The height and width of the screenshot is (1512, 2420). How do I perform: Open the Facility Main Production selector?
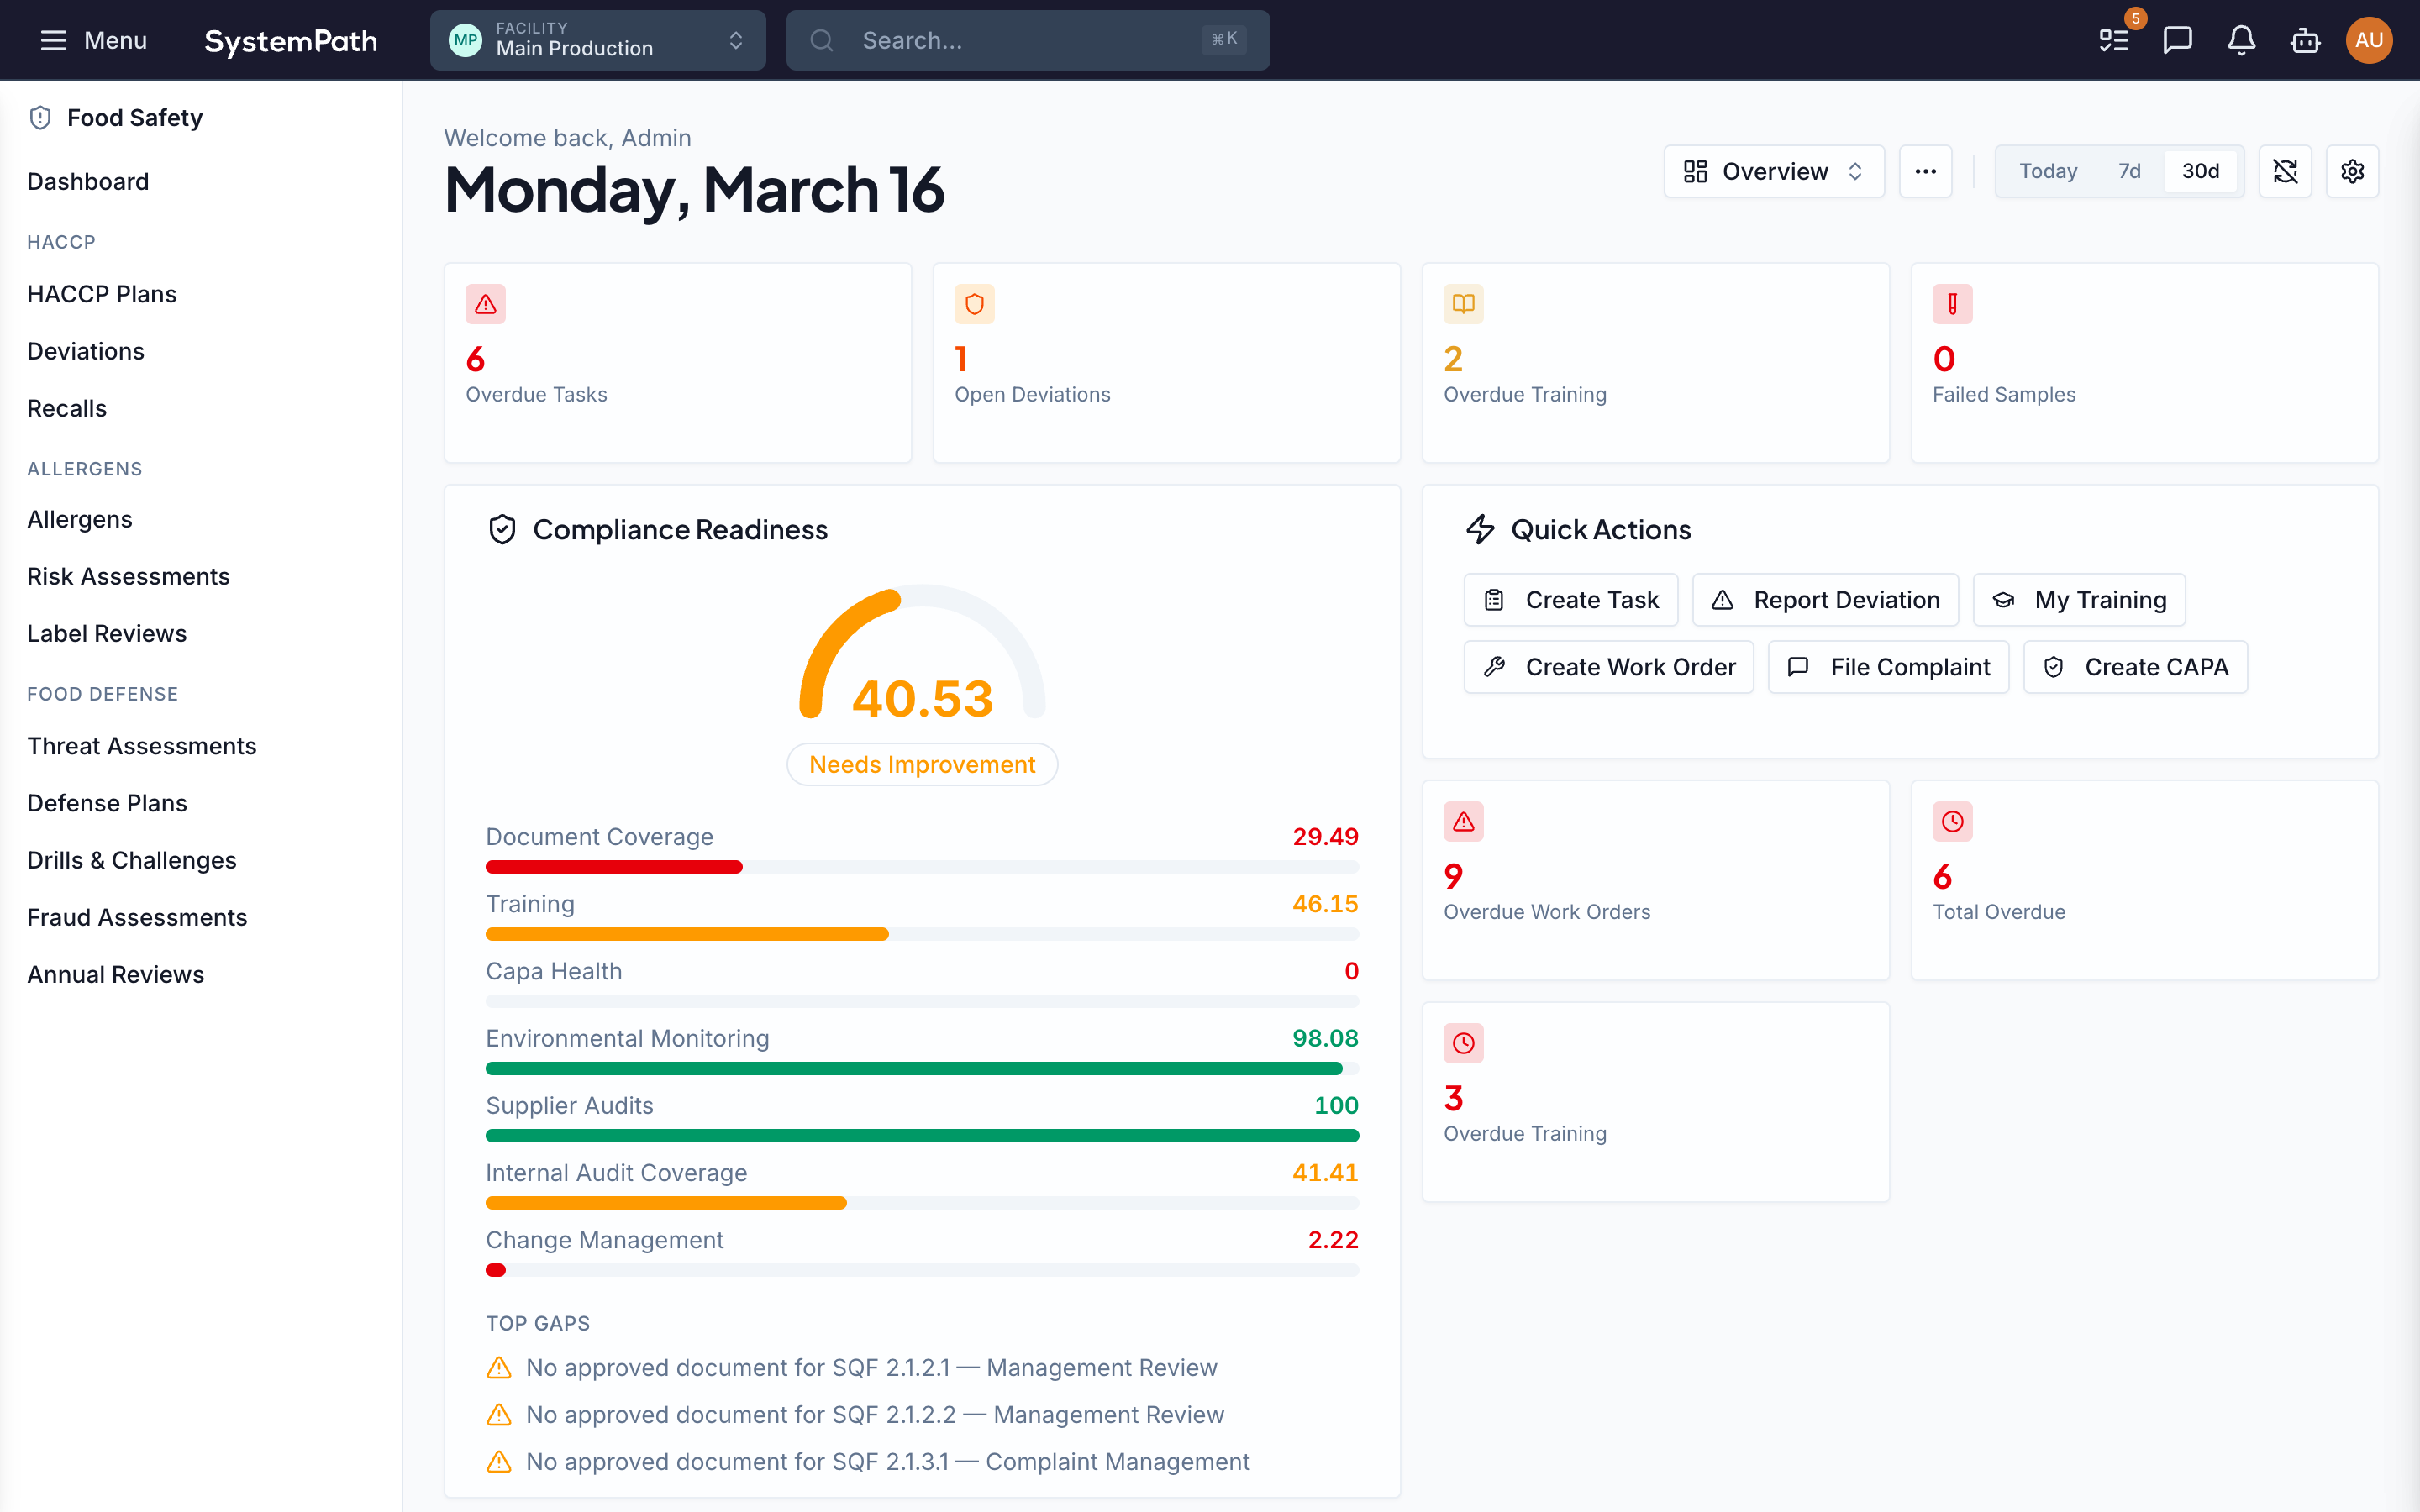pos(597,40)
